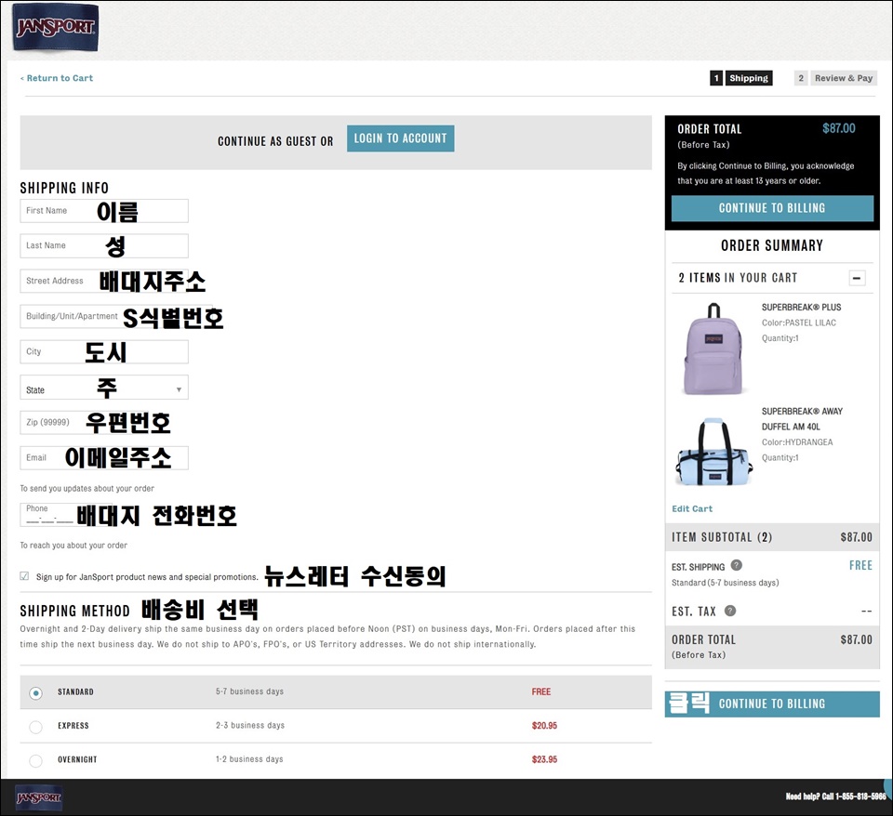Click the Login to Account button
This screenshot has height=816, width=893.
point(400,138)
